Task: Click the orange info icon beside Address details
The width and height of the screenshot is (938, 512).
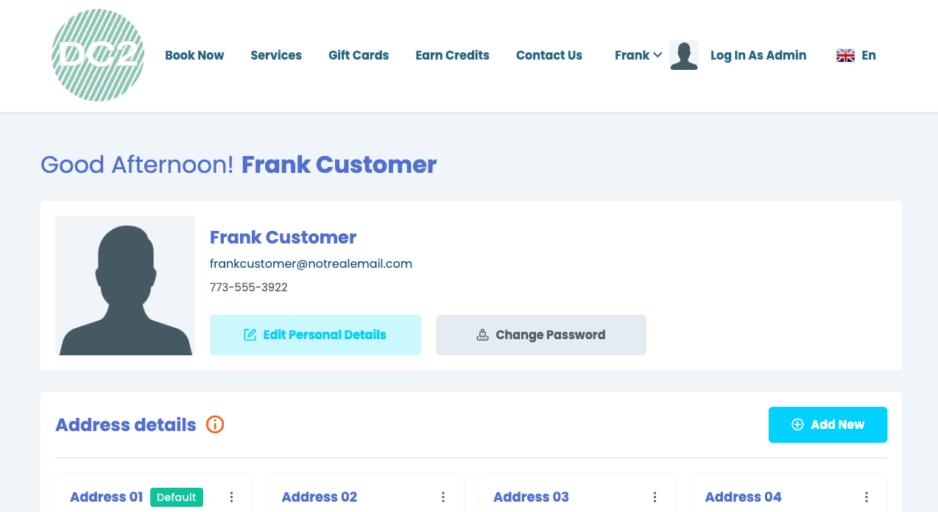Action: pyautogui.click(x=215, y=424)
